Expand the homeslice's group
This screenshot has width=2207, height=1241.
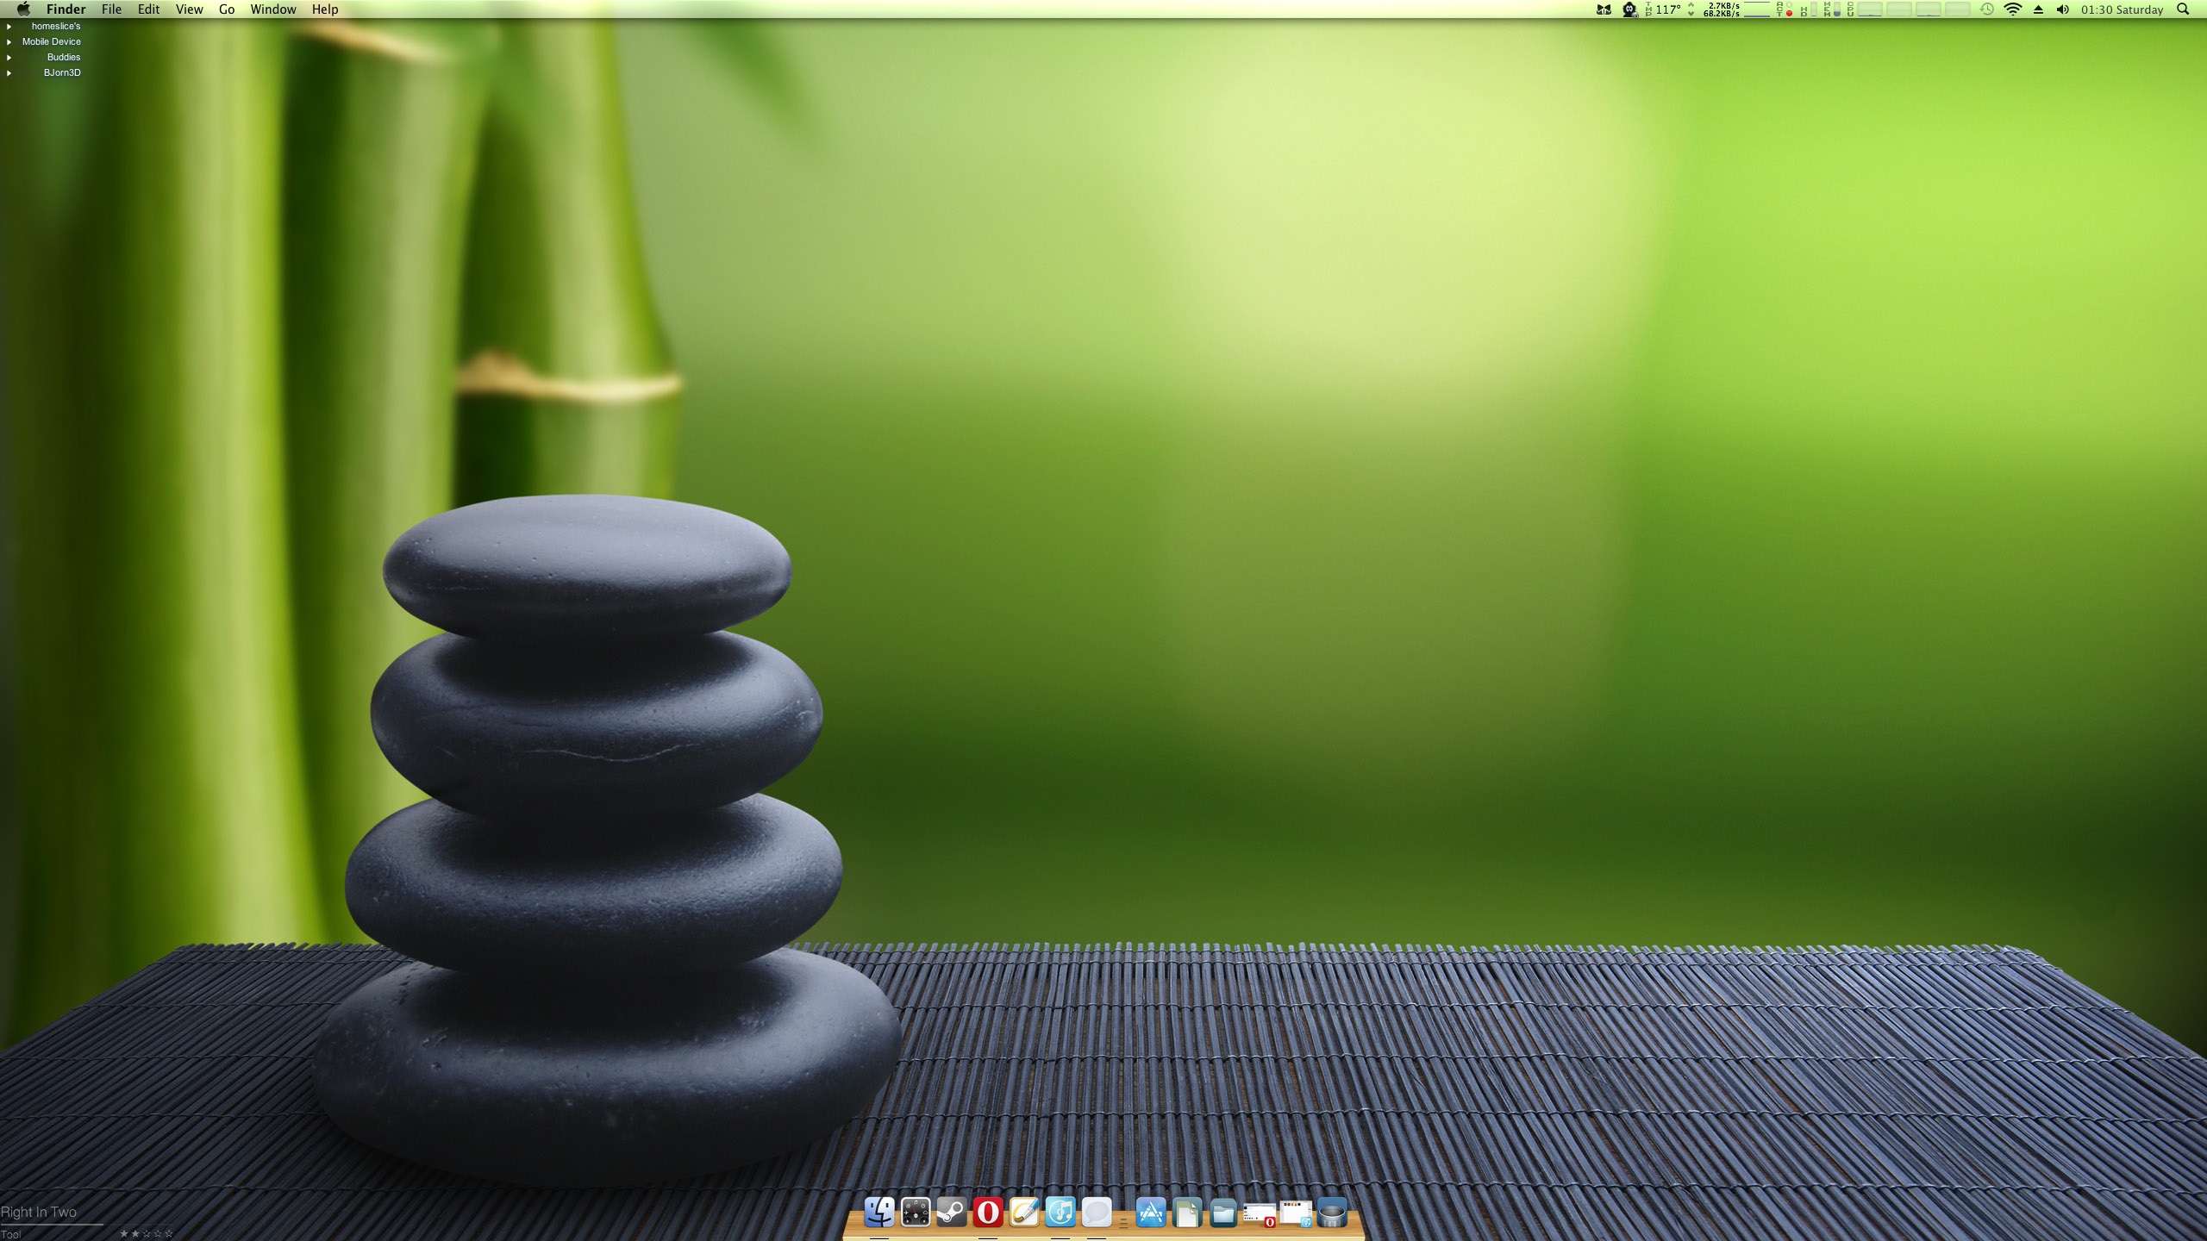tap(9, 27)
